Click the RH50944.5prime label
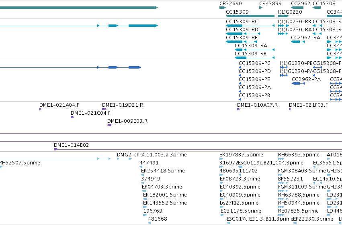This screenshot has width=342, height=225. pyautogui.click(x=299, y=203)
